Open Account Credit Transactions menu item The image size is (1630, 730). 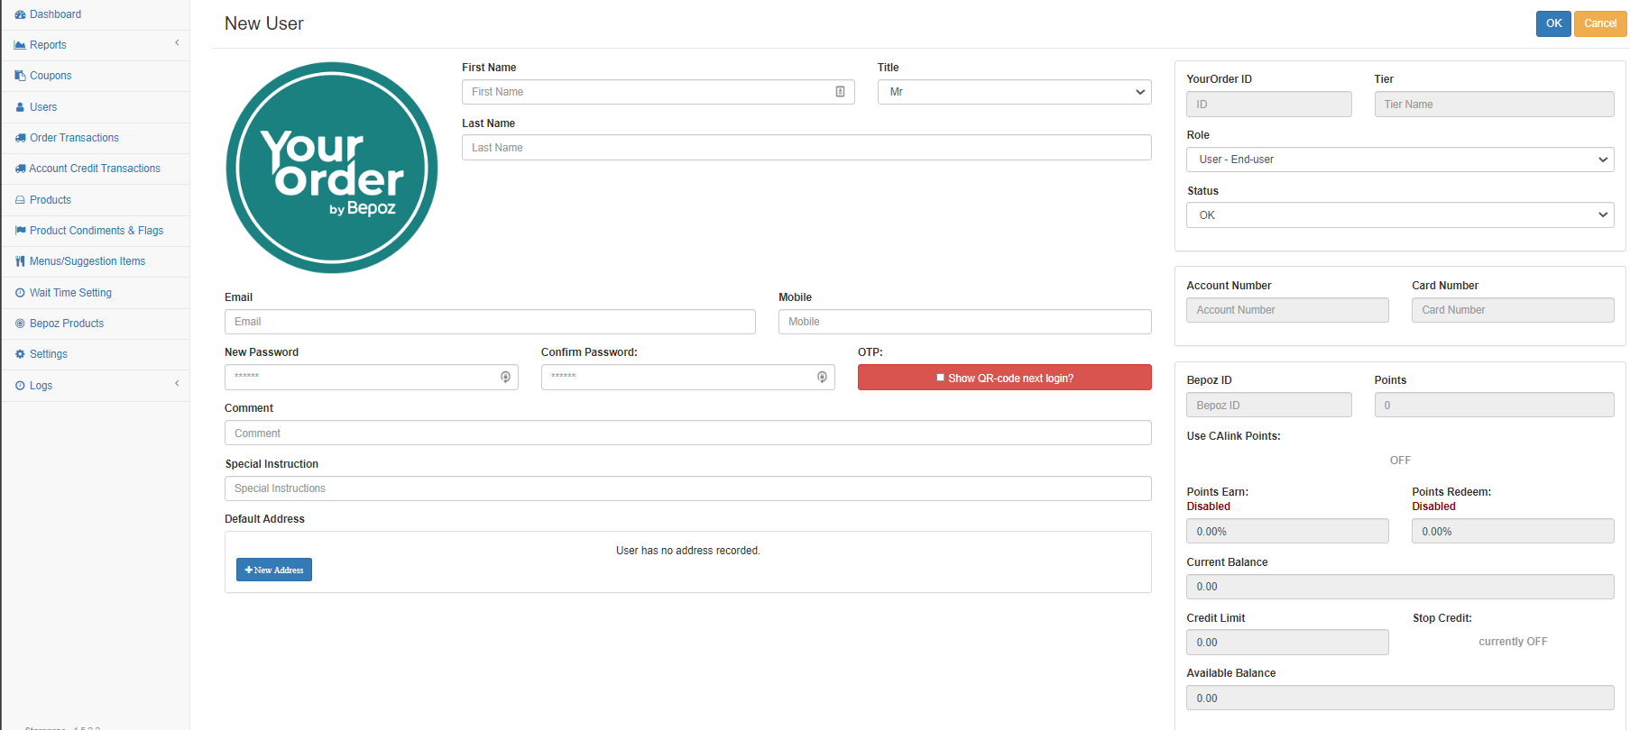coord(94,169)
